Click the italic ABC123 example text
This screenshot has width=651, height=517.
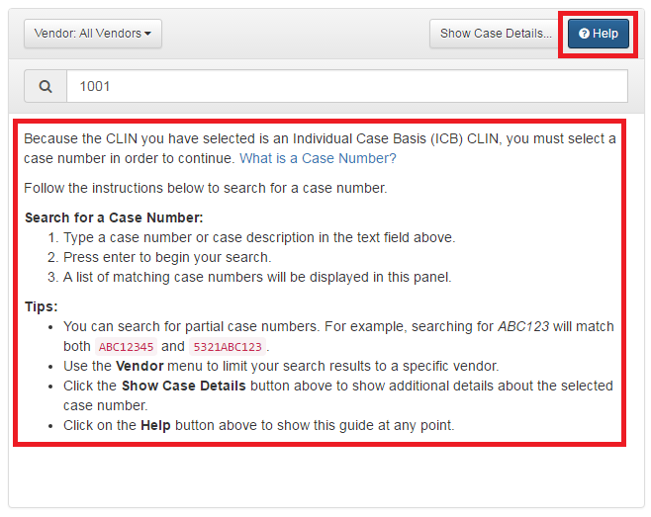click(x=523, y=327)
